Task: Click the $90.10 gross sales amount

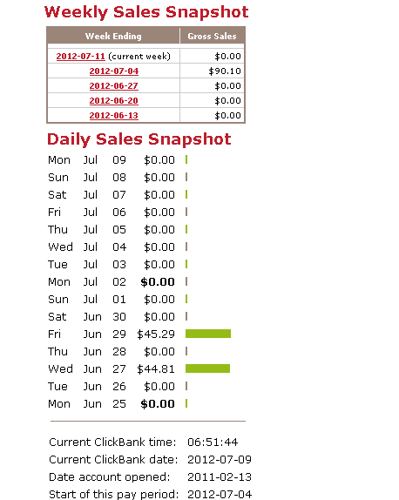Action: (x=225, y=71)
